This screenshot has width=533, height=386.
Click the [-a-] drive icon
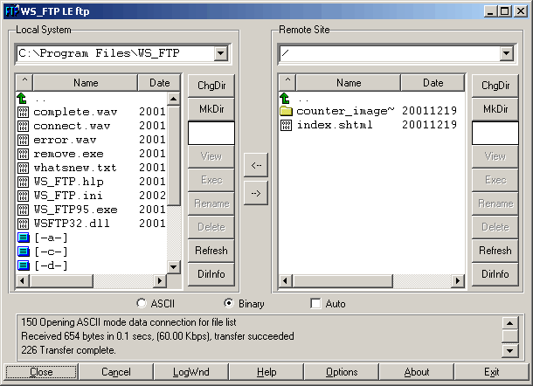point(23,238)
